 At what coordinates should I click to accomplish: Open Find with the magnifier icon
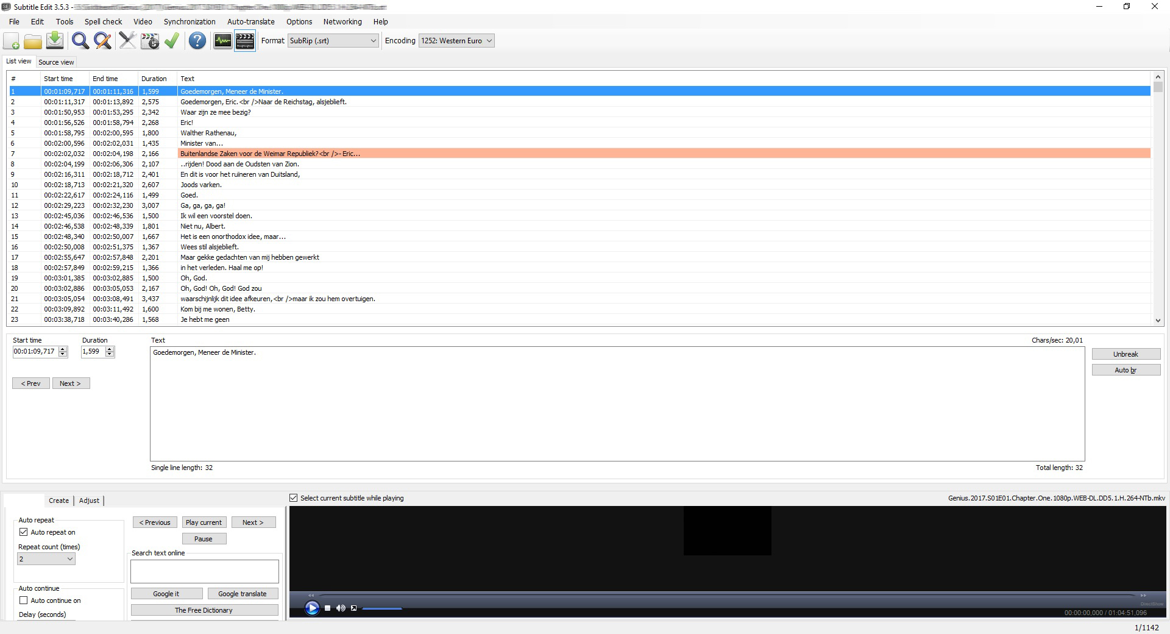point(80,41)
